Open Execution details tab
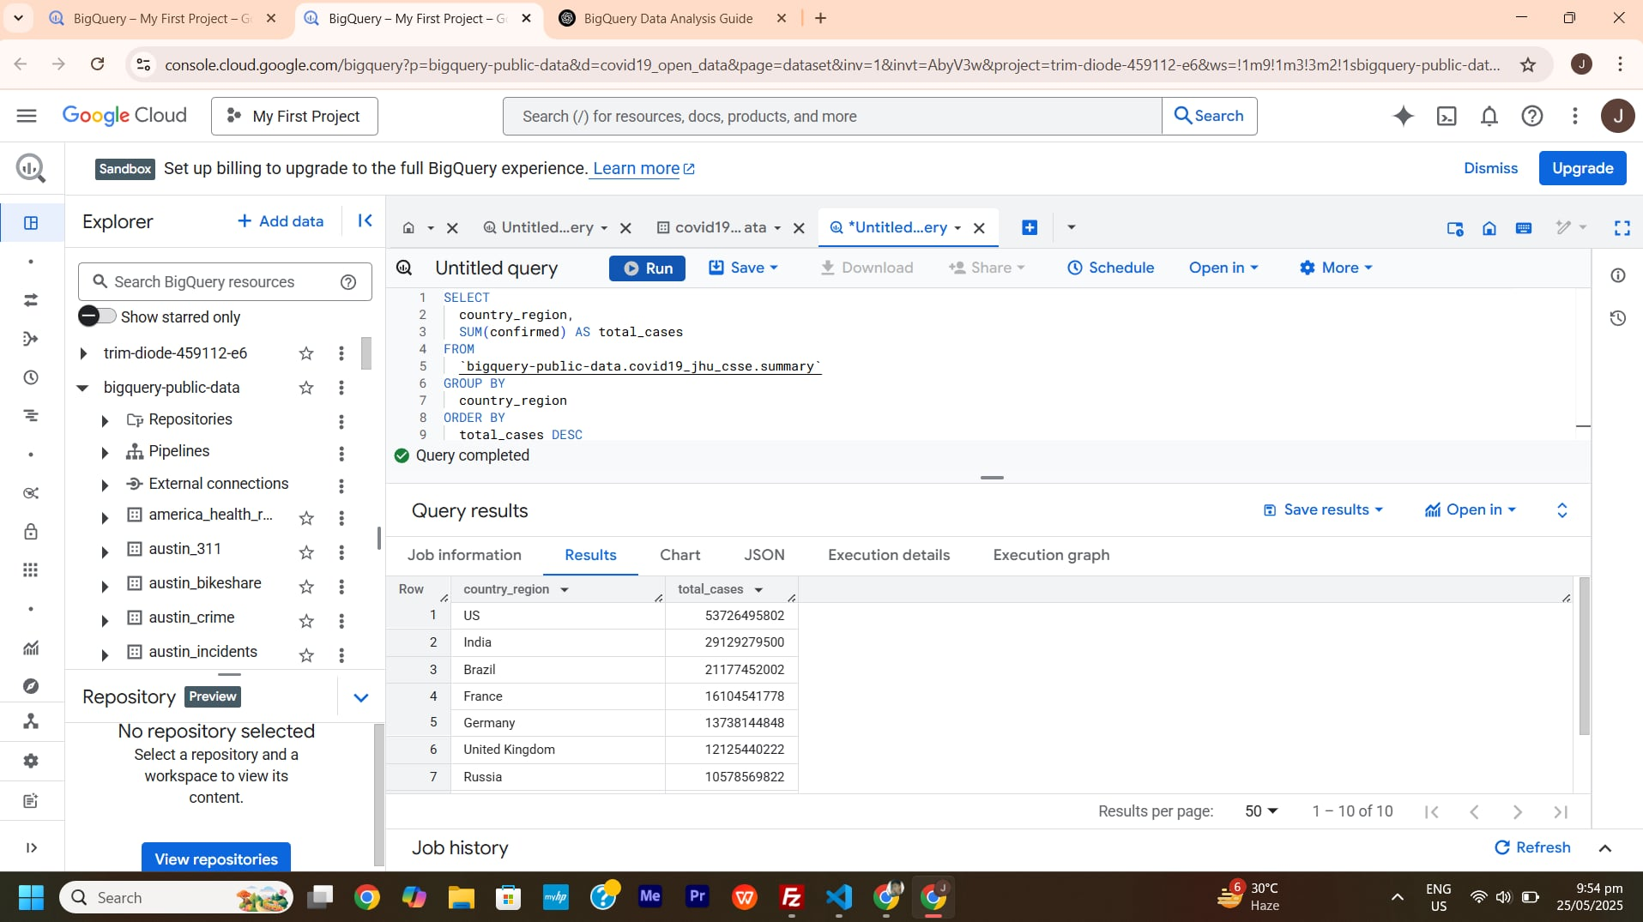Image resolution: width=1643 pixels, height=922 pixels. point(889,555)
